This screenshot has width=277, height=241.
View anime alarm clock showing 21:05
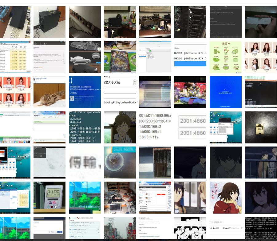tap(49, 198)
